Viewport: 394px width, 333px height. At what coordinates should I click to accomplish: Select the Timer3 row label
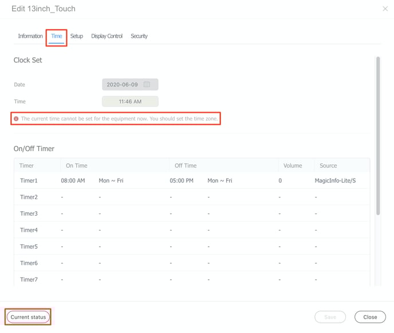[29, 213]
